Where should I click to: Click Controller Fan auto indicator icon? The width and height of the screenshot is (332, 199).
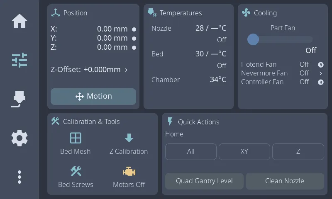321,82
